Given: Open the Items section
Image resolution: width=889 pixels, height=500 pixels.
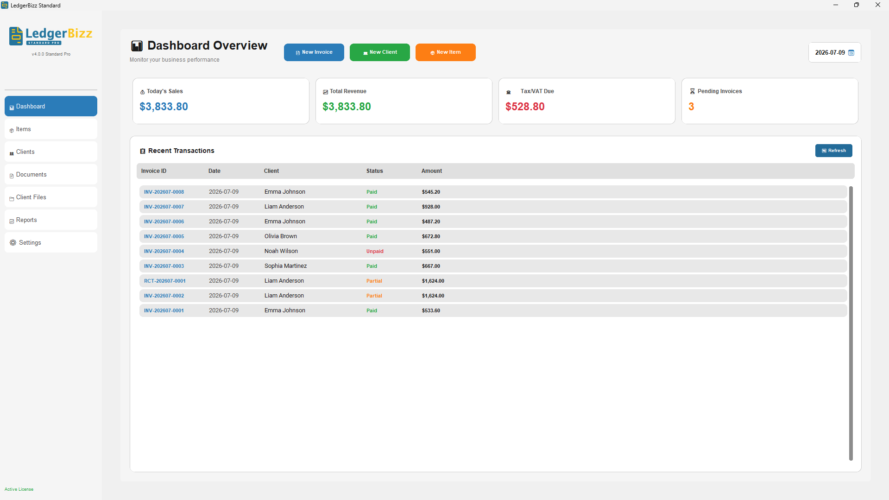Looking at the screenshot, I should coord(51,129).
